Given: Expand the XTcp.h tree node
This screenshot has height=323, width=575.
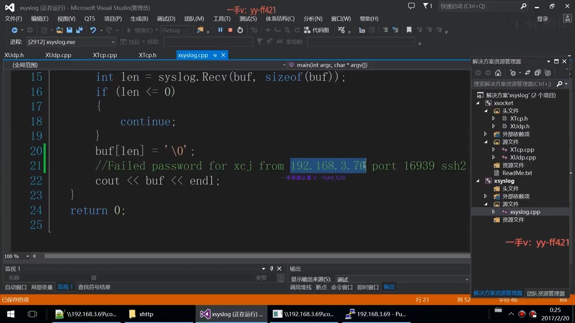Looking at the screenshot, I should coord(494,119).
